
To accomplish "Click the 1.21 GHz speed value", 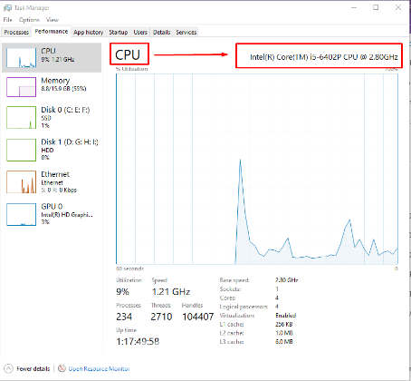I will click(x=171, y=292).
